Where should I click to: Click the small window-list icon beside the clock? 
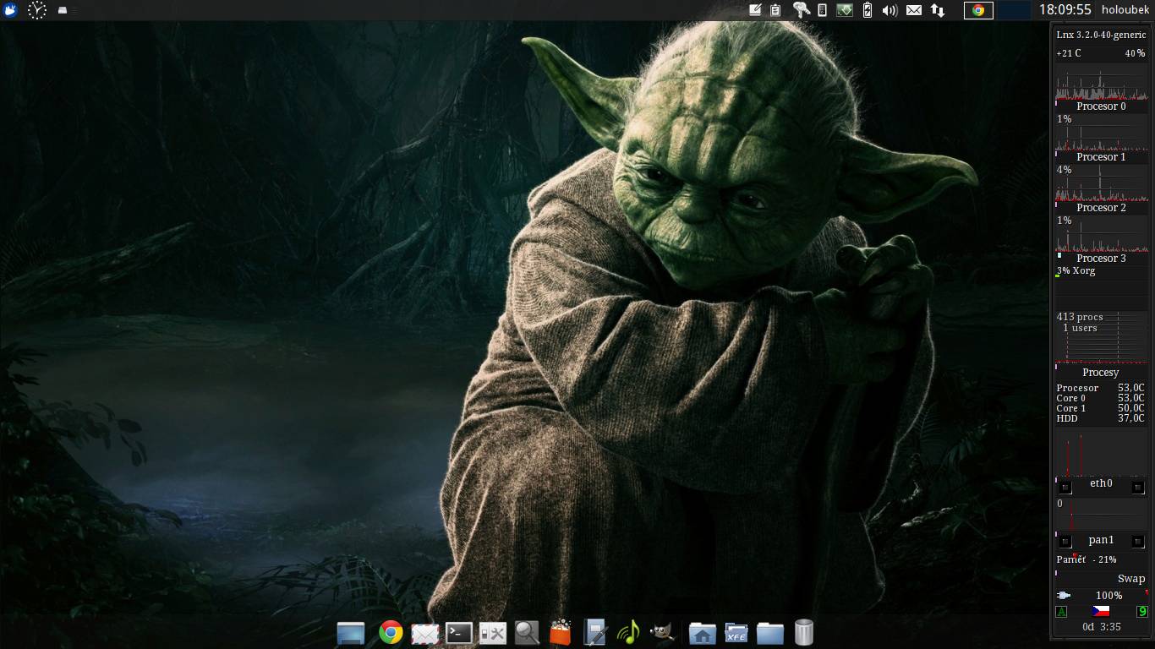[63, 10]
